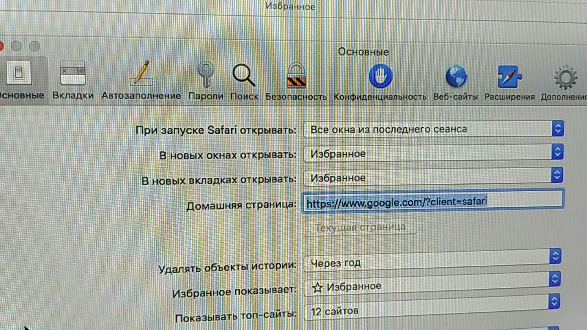Image resolution: width=587 pixels, height=330 pixels.
Task: Open the Веб-сайты globe icon
Action: 456,77
